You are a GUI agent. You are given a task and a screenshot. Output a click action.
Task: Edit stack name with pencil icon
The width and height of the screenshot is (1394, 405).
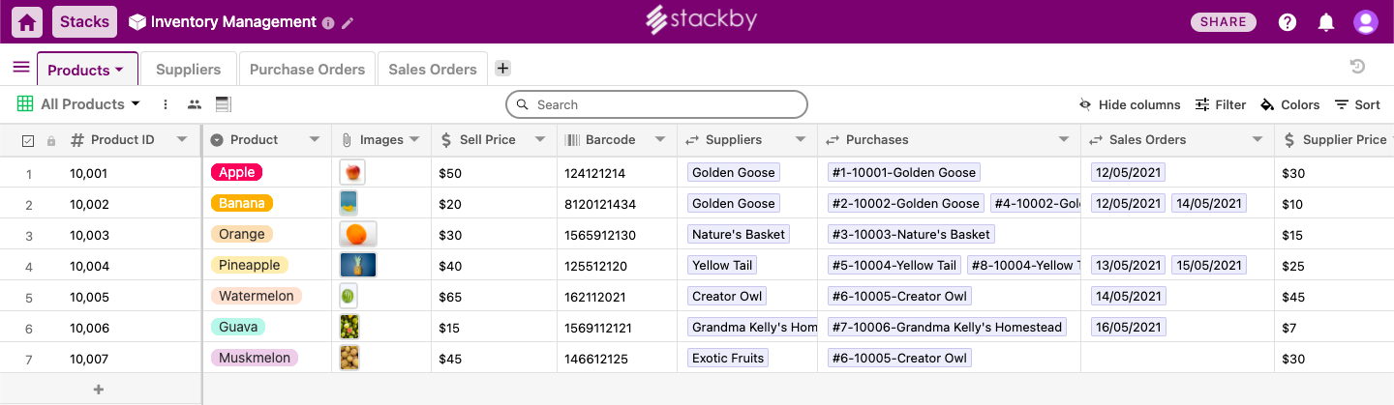(x=348, y=23)
